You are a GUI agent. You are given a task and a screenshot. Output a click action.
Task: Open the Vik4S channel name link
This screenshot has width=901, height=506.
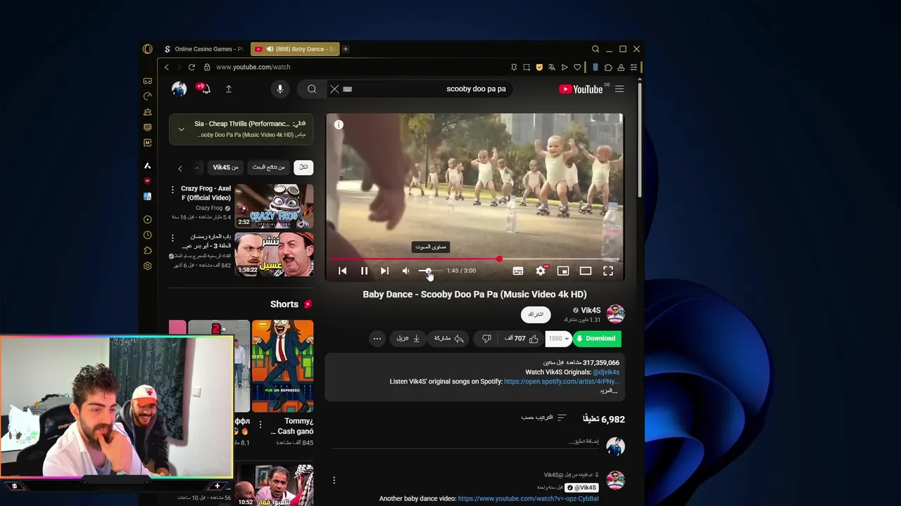pos(591,310)
